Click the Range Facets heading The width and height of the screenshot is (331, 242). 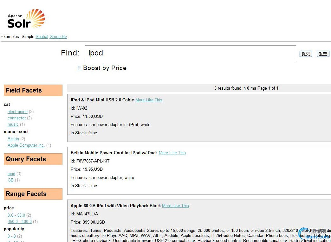tap(33, 194)
